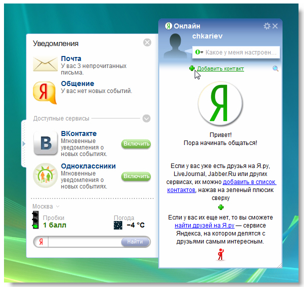Image resolution: width=304 pixels, height=287 pixels.
Task: Open the добавить в список контактов link
Action: pyautogui.click(x=222, y=186)
